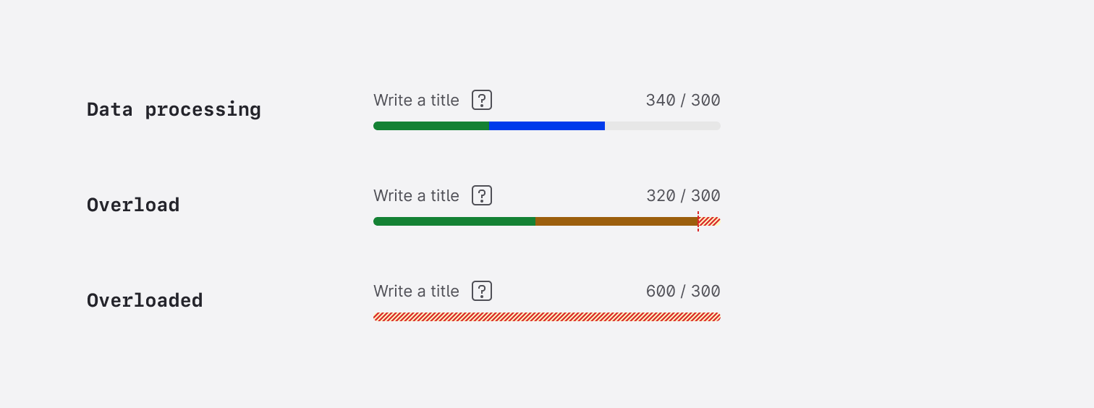Screen dimensions: 1094x408
Task: Click the fully hatched red Overloaded bar
Action: coord(547,317)
